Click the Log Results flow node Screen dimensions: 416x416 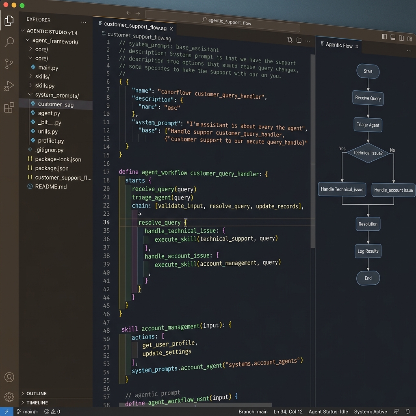(368, 251)
